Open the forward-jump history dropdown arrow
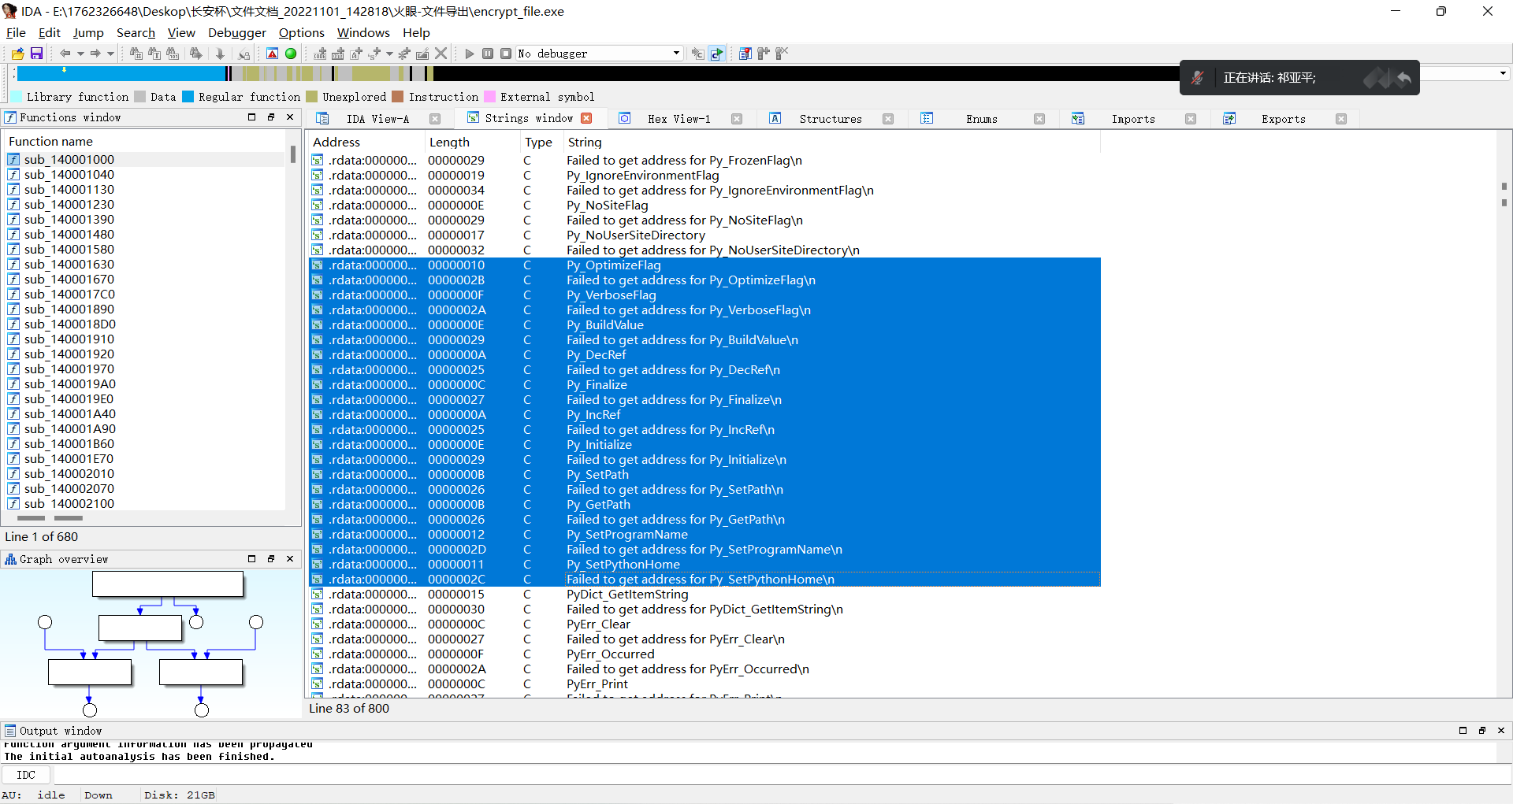The height and width of the screenshot is (804, 1513). [x=110, y=54]
